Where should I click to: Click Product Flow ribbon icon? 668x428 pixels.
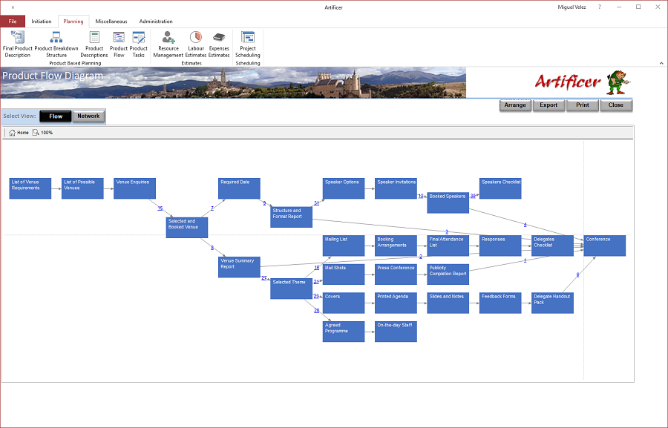pyautogui.click(x=119, y=44)
